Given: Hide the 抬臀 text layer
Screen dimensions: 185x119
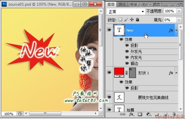Looking at the screenshot, I should 109,110.
